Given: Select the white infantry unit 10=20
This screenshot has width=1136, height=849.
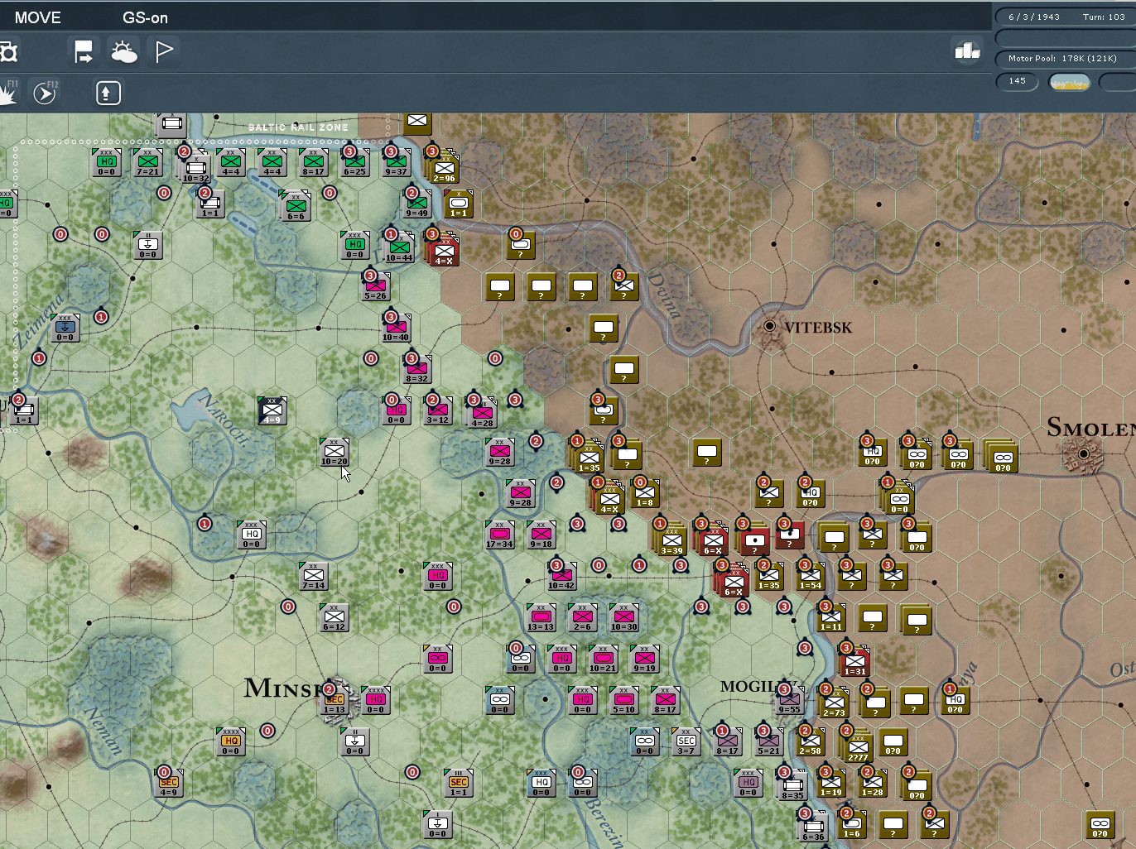Looking at the screenshot, I should (335, 453).
